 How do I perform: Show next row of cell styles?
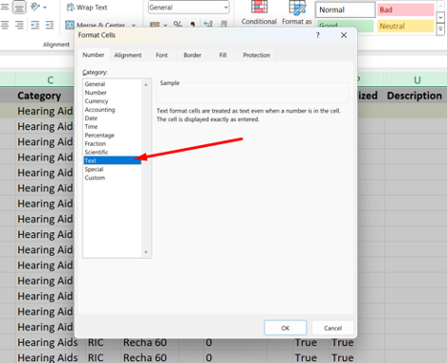(x=440, y=17)
